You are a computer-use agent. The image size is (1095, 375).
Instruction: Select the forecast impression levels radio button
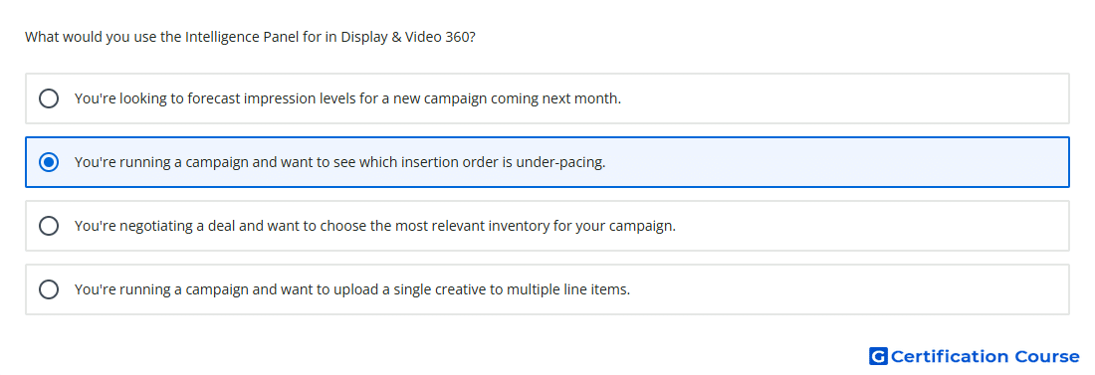tap(49, 98)
